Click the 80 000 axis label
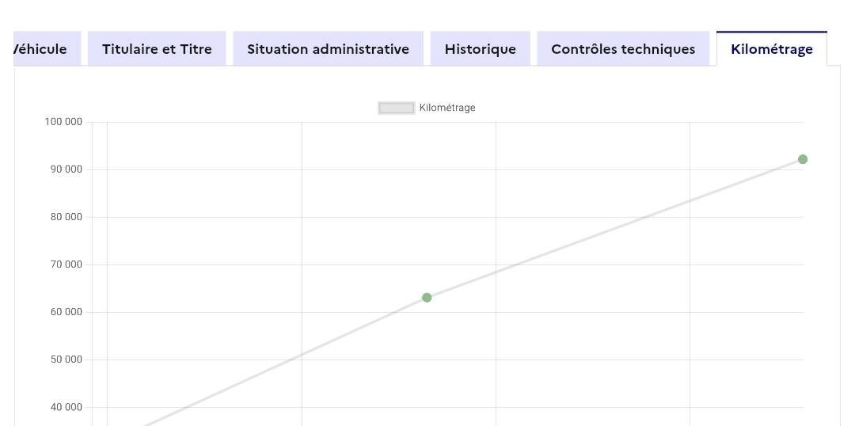 click(x=66, y=217)
